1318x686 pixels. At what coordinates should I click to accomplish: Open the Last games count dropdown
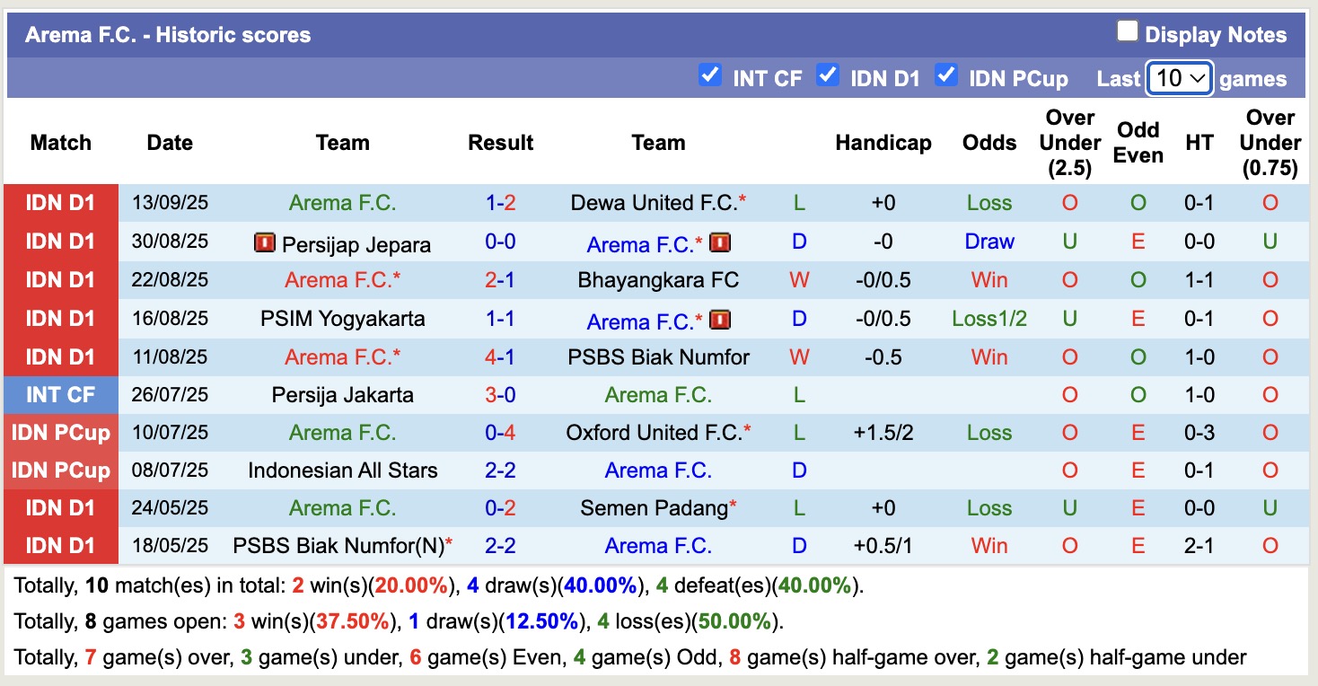coord(1180,79)
